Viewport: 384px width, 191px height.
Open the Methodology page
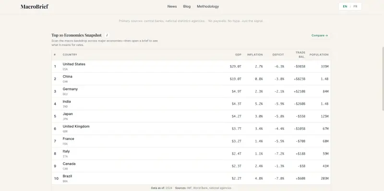tap(208, 7)
